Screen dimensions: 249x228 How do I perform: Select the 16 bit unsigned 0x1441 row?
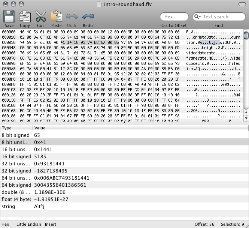coord(124,149)
